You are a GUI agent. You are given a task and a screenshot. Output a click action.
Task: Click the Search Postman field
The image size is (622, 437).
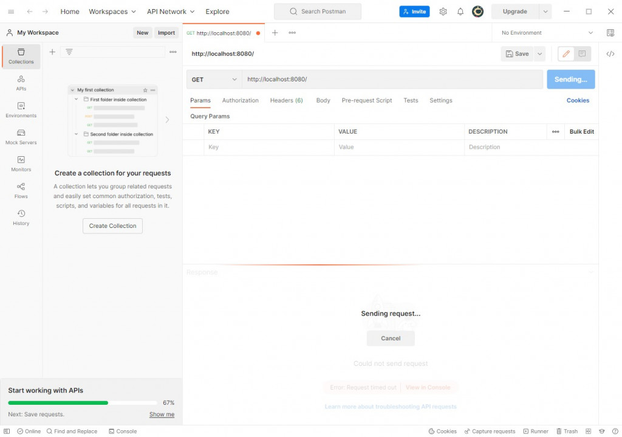(x=317, y=12)
